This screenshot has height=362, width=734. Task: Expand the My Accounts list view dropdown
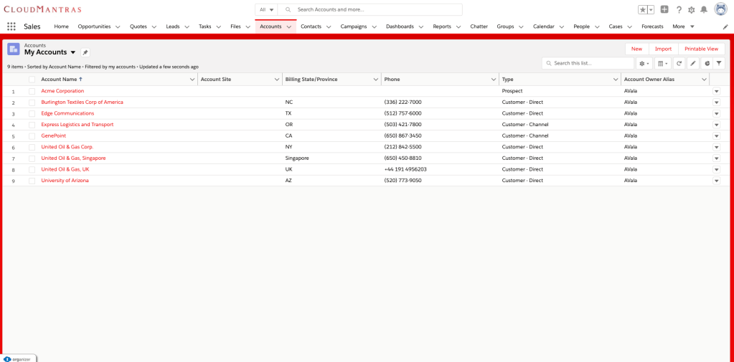click(x=73, y=52)
